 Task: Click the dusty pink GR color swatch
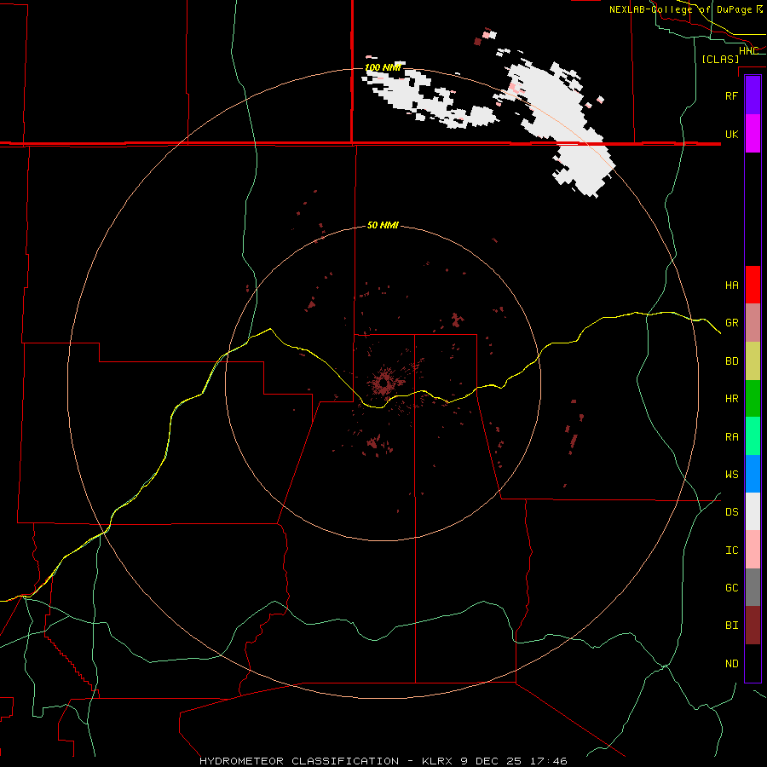[x=753, y=322]
